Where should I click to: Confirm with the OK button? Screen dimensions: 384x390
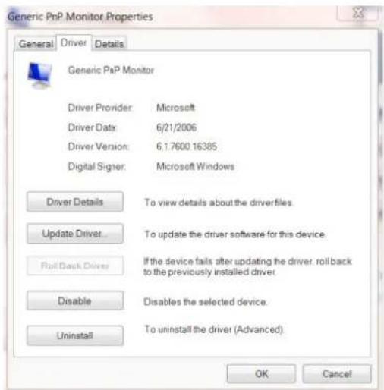(261, 373)
